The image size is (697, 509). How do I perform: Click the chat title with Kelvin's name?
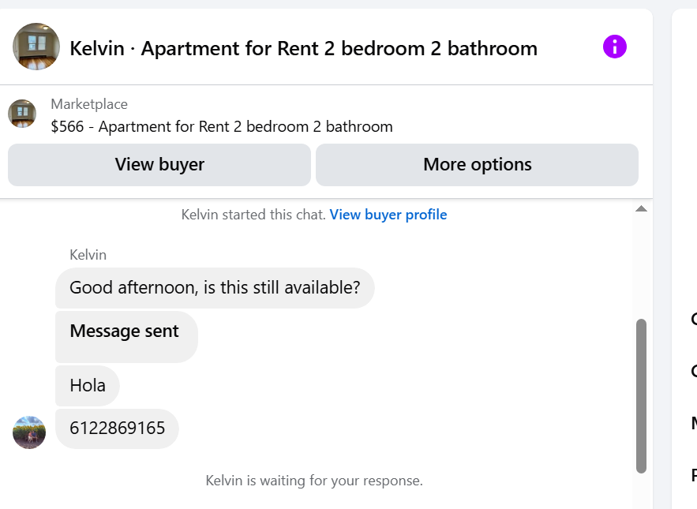click(303, 49)
